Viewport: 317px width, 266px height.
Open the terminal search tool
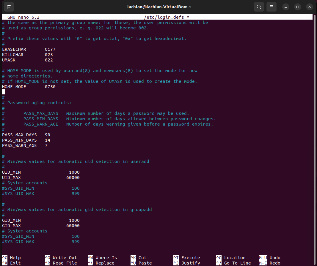(x=258, y=7)
